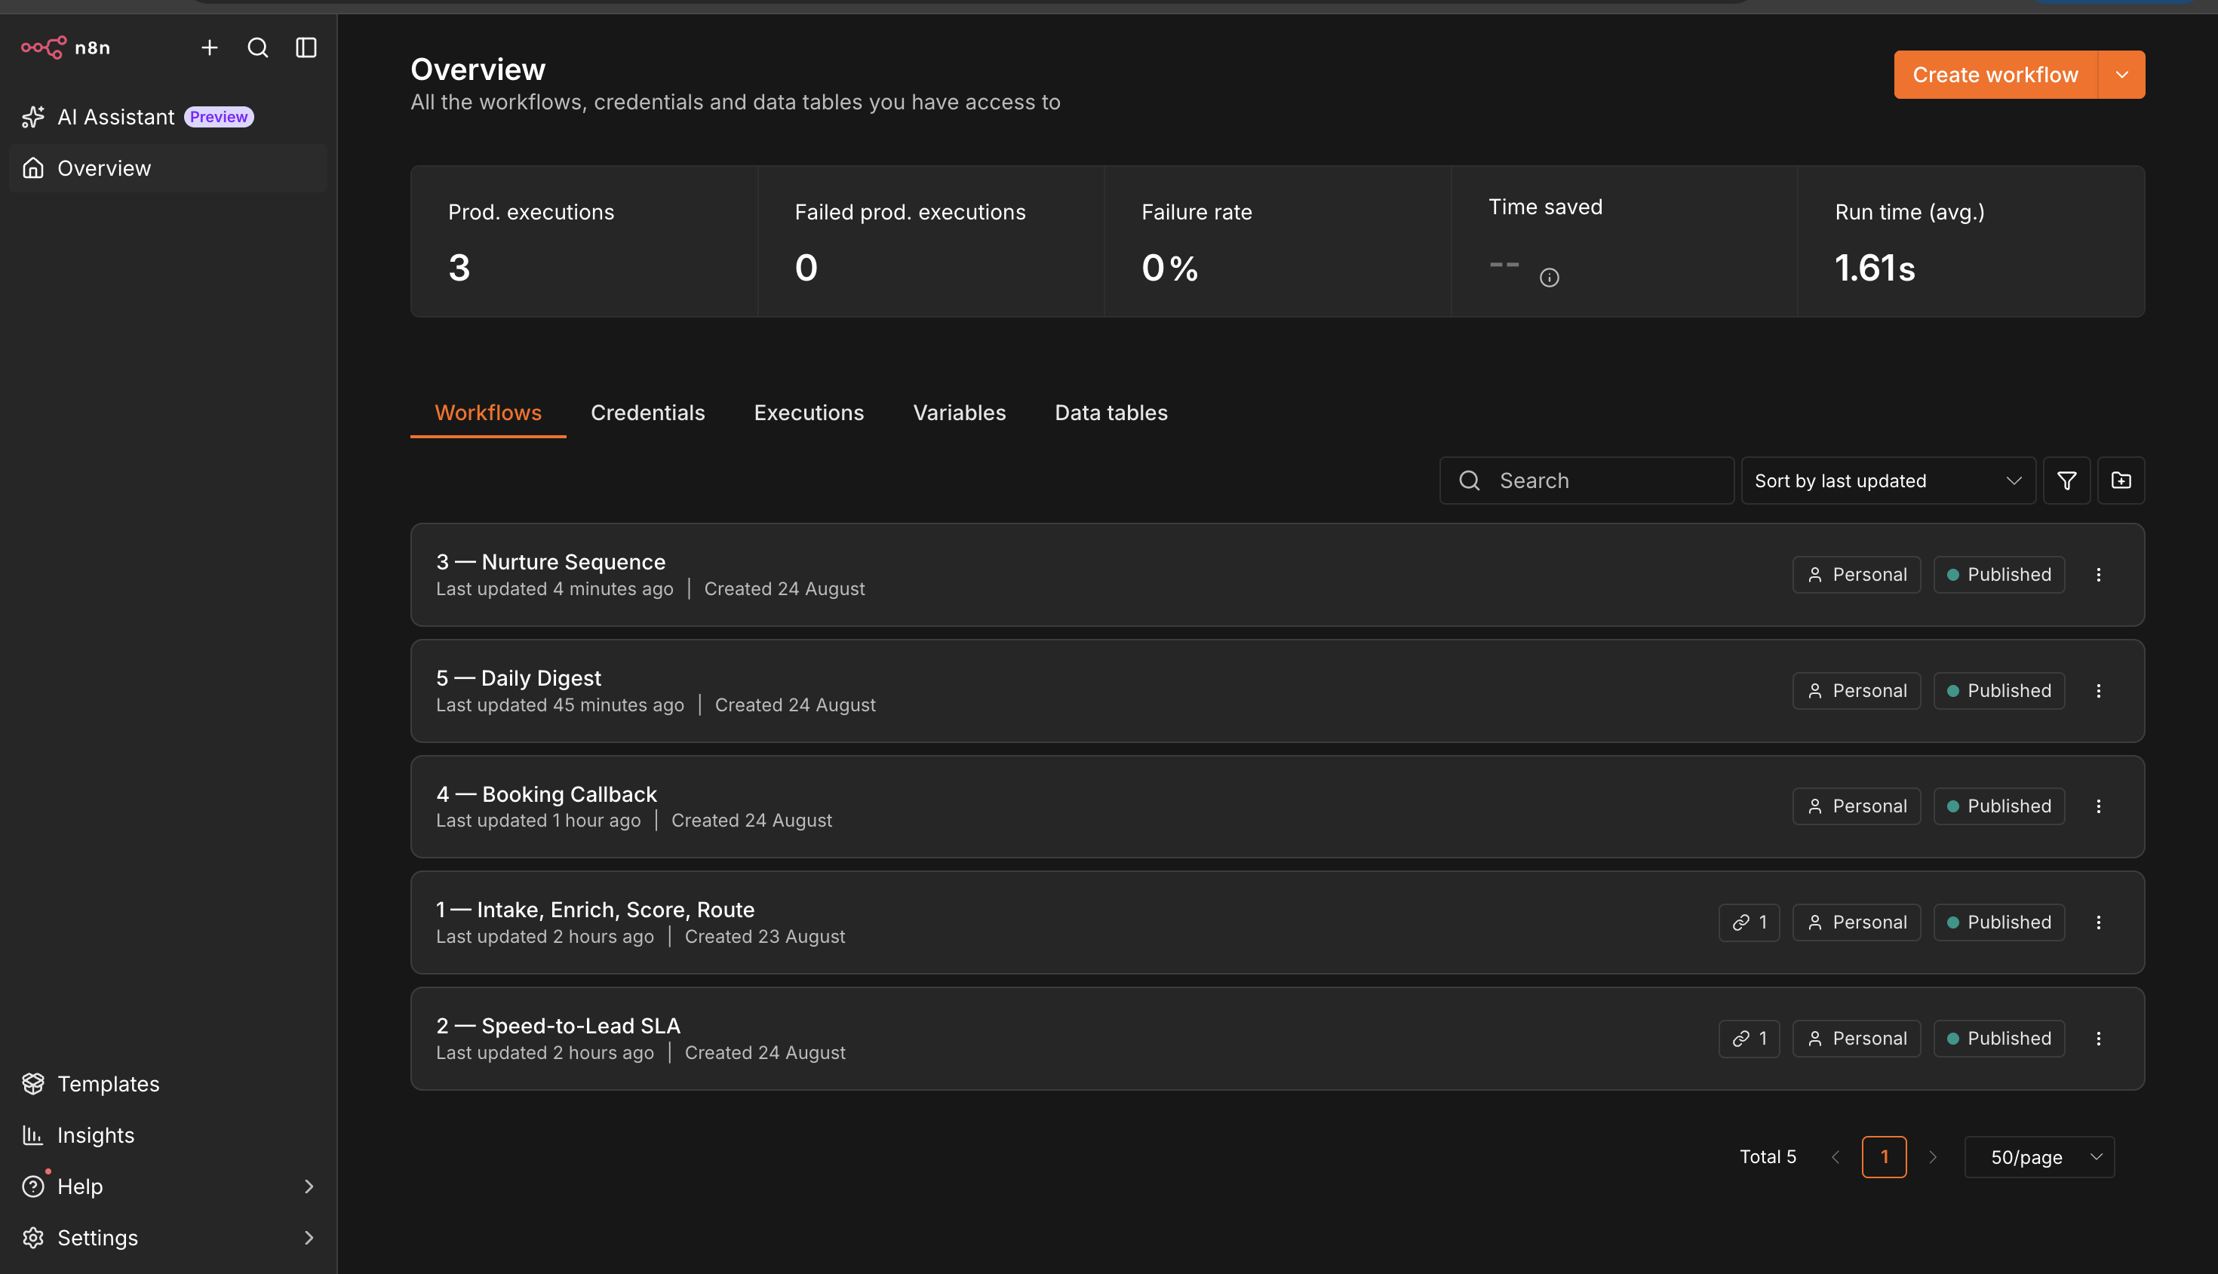Click Published status on Nurture Sequence row
Viewport: 2218px width, 1274px height.
[x=1999, y=575]
